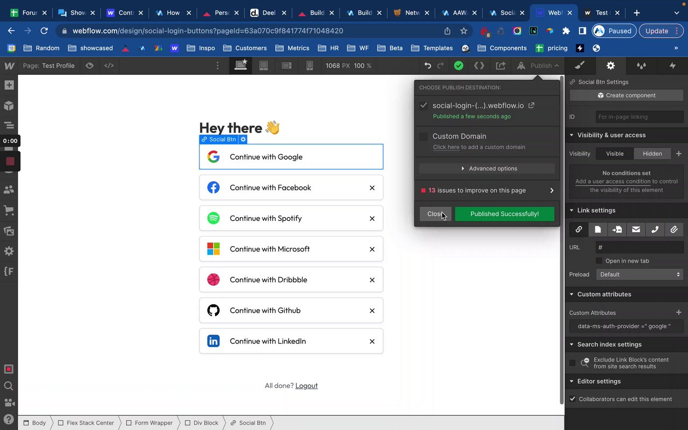This screenshot has height=430, width=688.
Task: Switch to the Style Manager drops tab
Action: pos(641,66)
